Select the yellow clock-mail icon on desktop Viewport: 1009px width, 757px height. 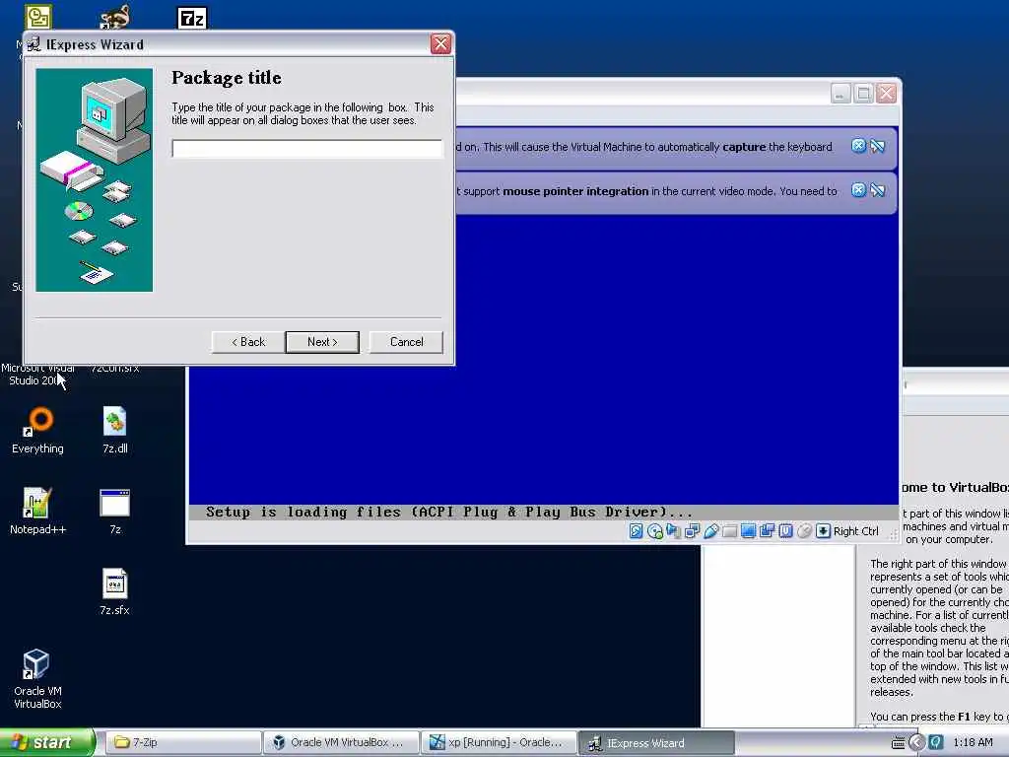coord(38,18)
